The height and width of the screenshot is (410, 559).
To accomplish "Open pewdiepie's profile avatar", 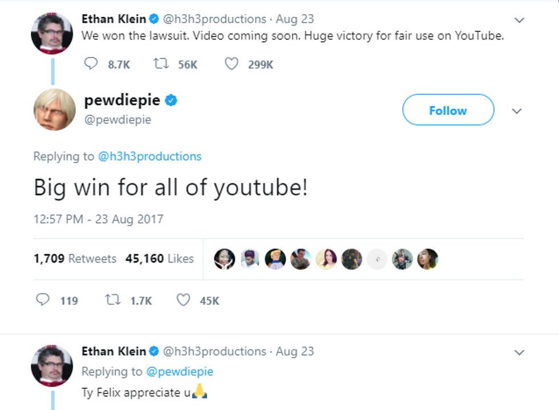I will (55, 109).
